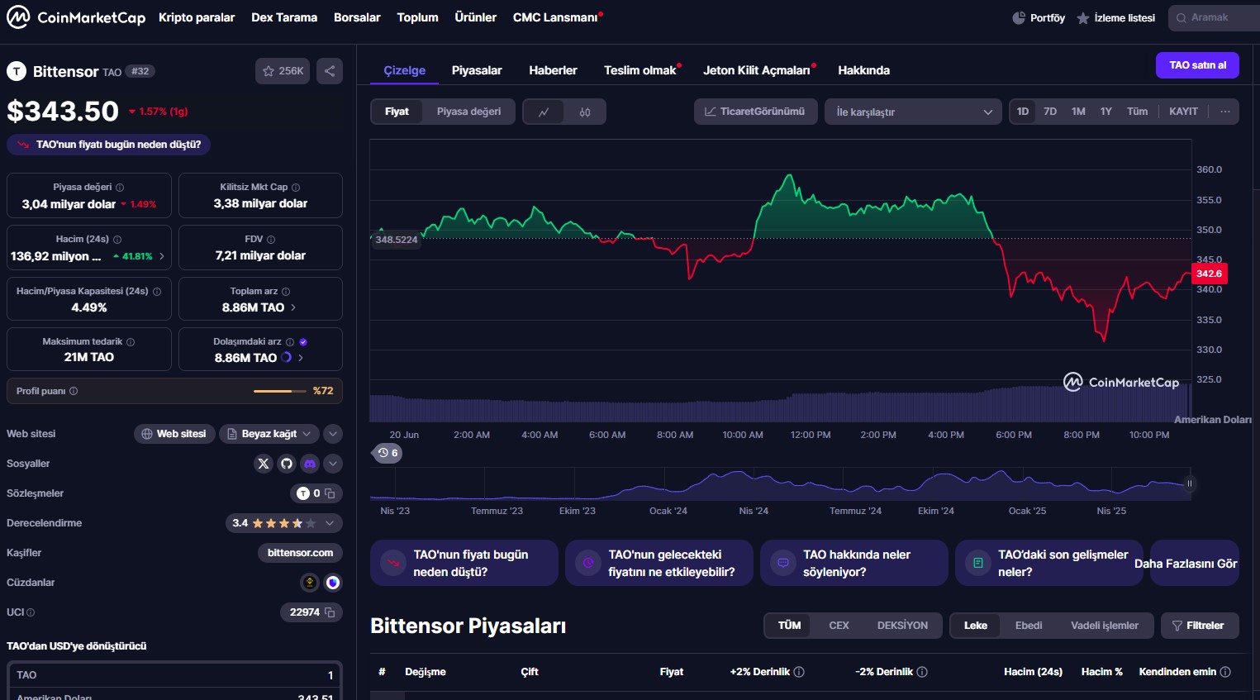Click the info icon beside Maksimum tedarik
Viewport: 1260px width, 700px height.
(x=131, y=342)
